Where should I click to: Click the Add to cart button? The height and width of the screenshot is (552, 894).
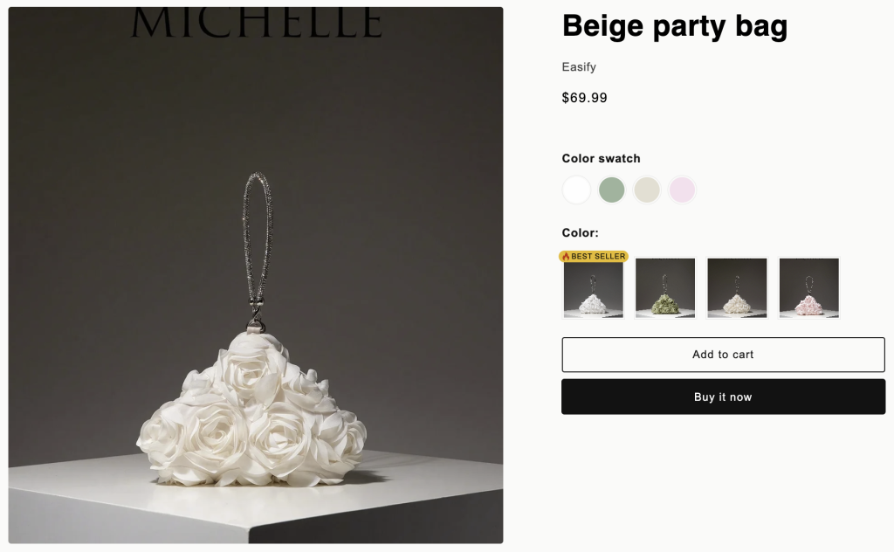pyautogui.click(x=723, y=355)
